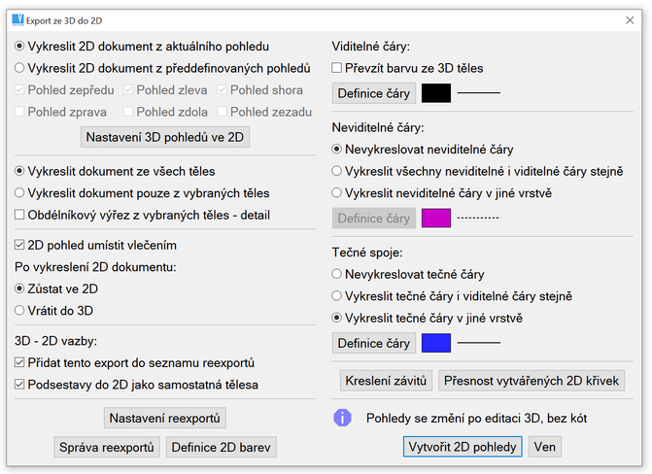The height and width of the screenshot is (474, 652).
Task: Click the app icon in the title bar
Action: 17,18
